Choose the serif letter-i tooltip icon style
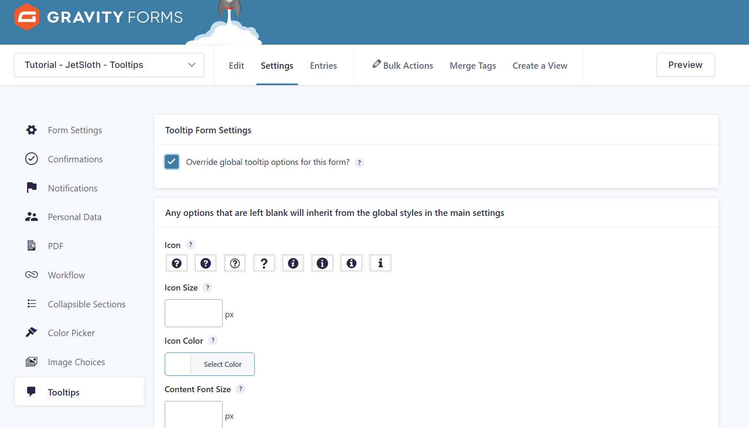 [x=380, y=263]
